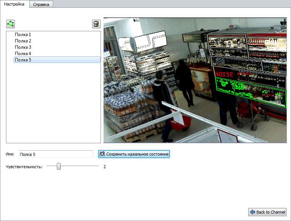The width and height of the screenshot is (291, 221).
Task: Click the Чувствительность slider handle
Action: pos(58,167)
